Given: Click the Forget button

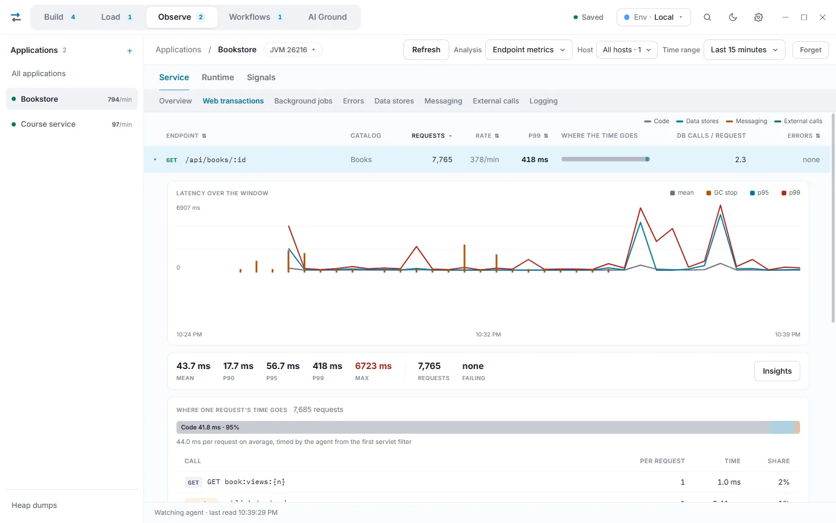Looking at the screenshot, I should click(810, 50).
